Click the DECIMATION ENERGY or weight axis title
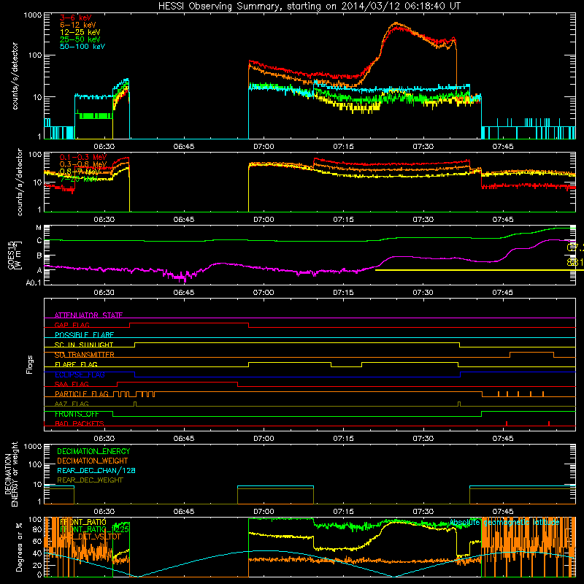This screenshot has width=584, height=584. coord(11,474)
